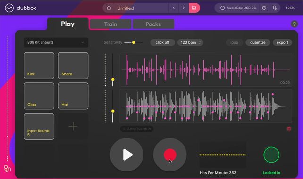Screen dimensions: 303x179
Task: Click the dubbox logo icon
Action: [x=9, y=8]
